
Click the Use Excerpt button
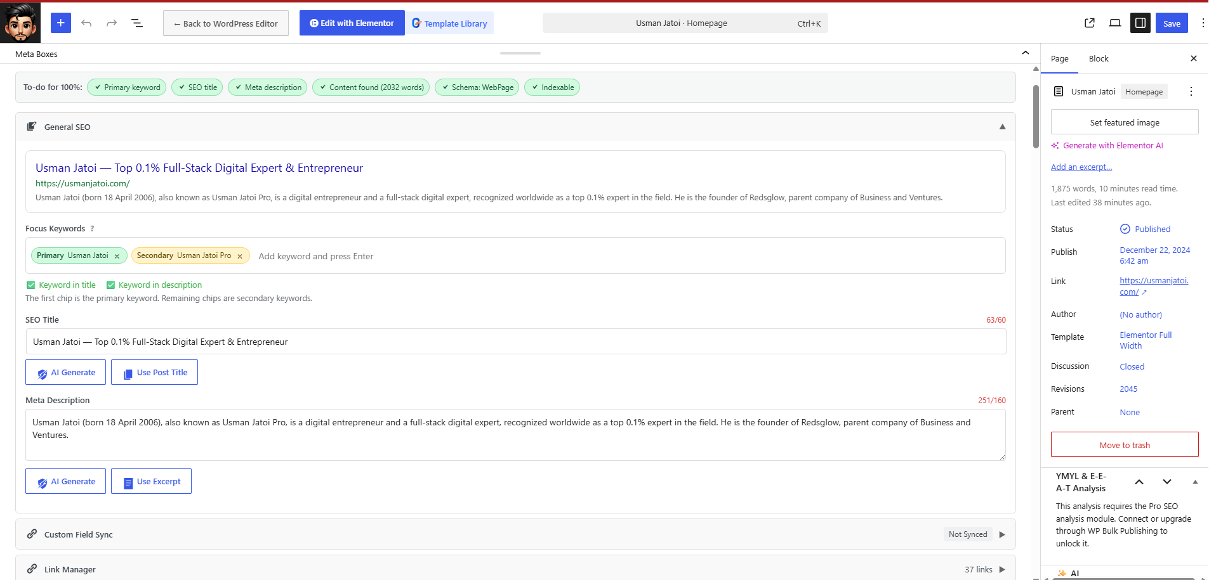click(x=151, y=481)
